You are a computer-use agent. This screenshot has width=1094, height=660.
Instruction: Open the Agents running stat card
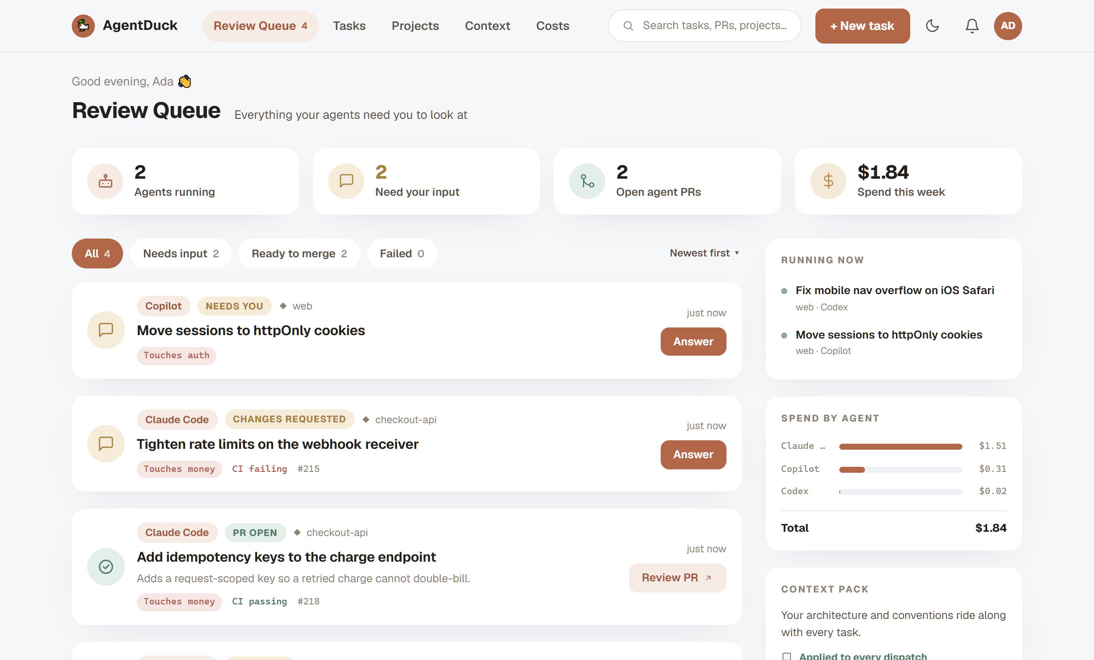pos(185,181)
